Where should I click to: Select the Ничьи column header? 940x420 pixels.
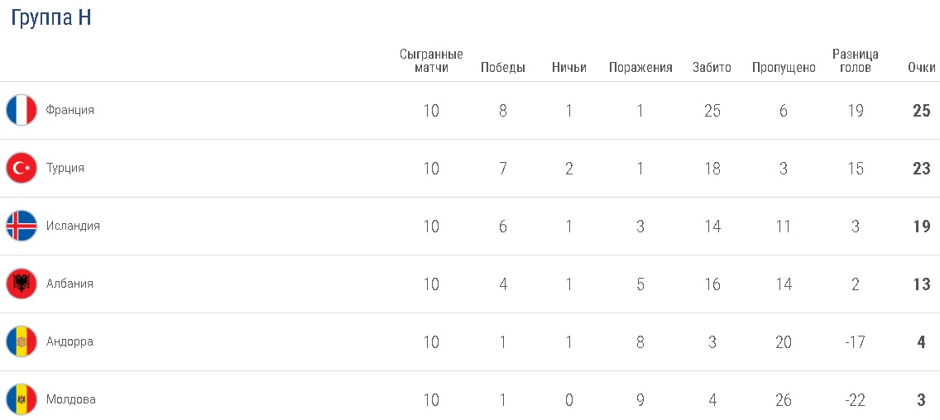pyautogui.click(x=569, y=68)
